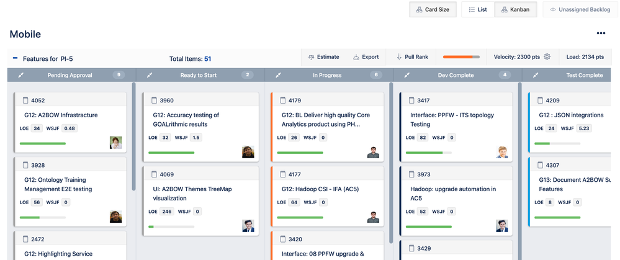Open G12: Hadoop CSI - IFA (AC5)

(x=320, y=189)
